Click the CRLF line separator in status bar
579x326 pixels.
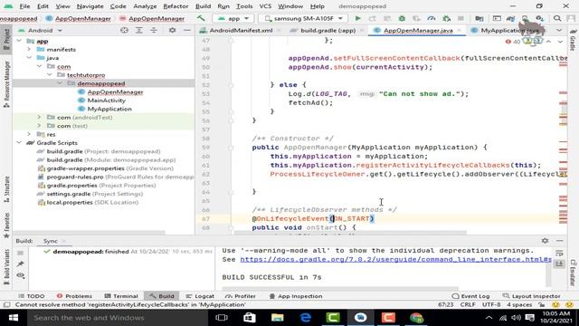click(468, 304)
